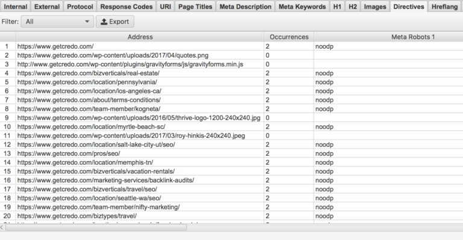Click Occurrences value in memphis-tn row
Screen dimensions: 463x240
tap(268, 162)
